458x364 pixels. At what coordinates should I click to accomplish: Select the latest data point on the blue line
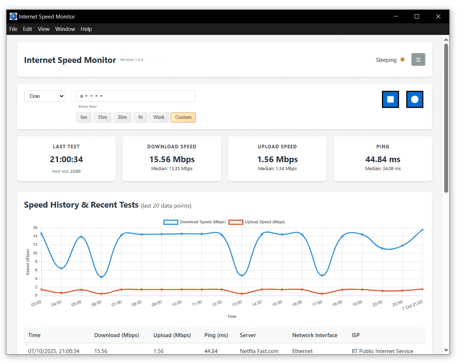coord(422,229)
